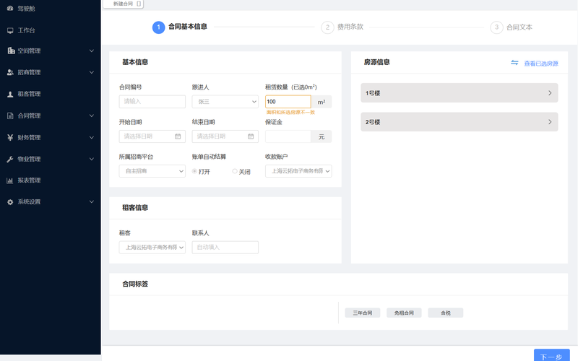Click the 财务管理 yen icon
Screen dimensions: 578x361
coord(10,137)
